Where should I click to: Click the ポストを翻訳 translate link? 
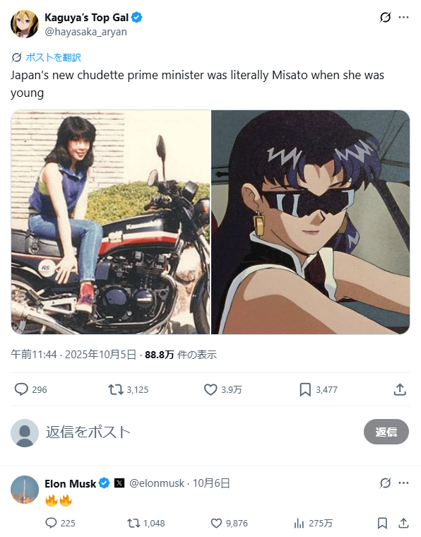coord(53,57)
